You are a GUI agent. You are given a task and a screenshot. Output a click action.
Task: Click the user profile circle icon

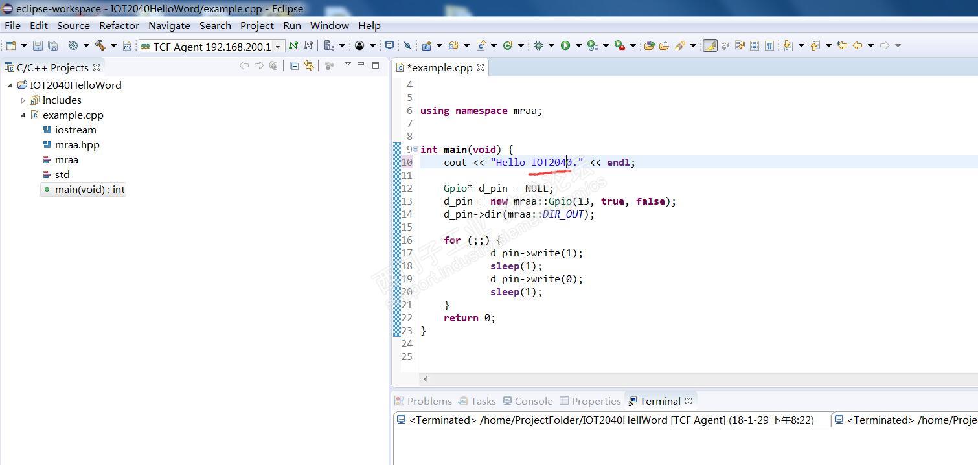(359, 45)
